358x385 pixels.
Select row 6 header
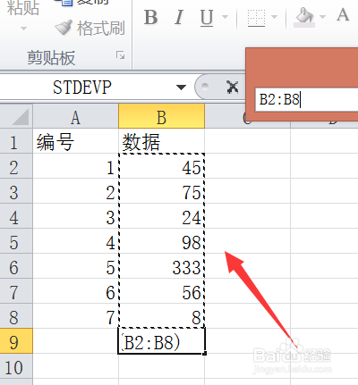tap(16, 266)
